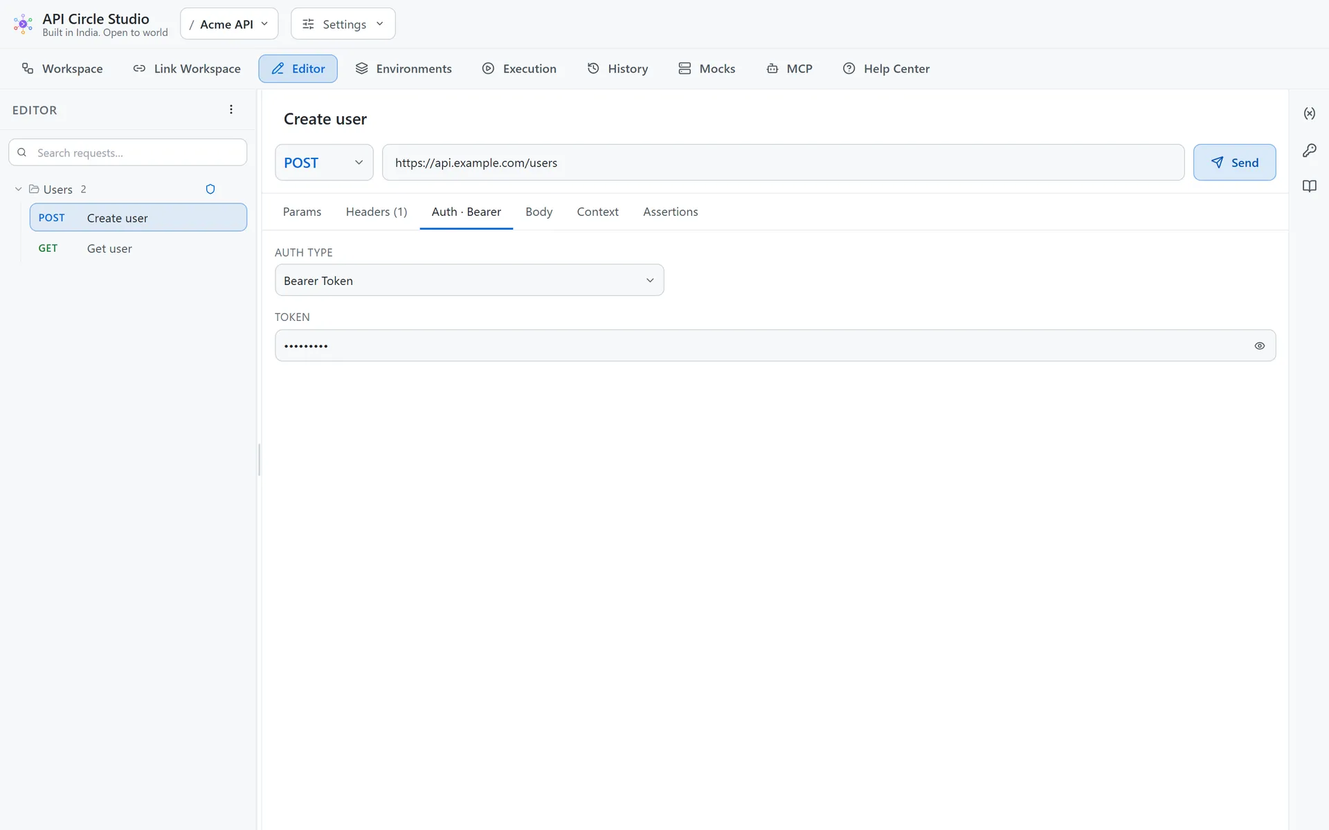Viewport: 1329px width, 830px height.
Task: Send the request
Action: pyautogui.click(x=1234, y=163)
